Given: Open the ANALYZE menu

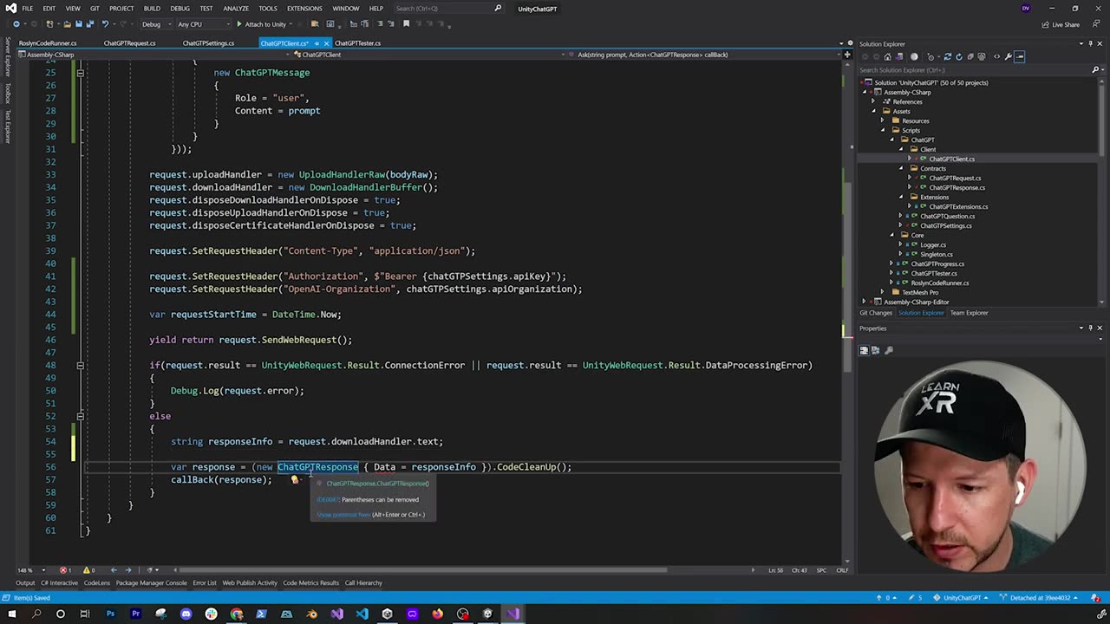Looking at the screenshot, I should click(236, 9).
